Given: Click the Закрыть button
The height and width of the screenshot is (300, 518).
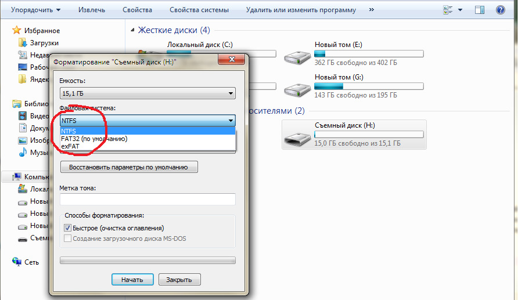Looking at the screenshot, I should [x=179, y=280].
